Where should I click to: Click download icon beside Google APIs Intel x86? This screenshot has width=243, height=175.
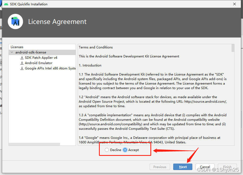pyautogui.click(x=22, y=68)
